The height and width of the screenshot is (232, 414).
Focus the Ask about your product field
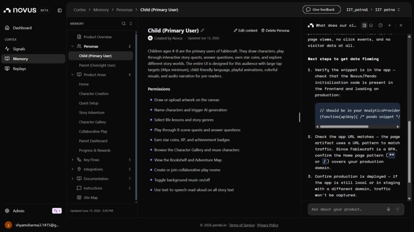click(347, 209)
